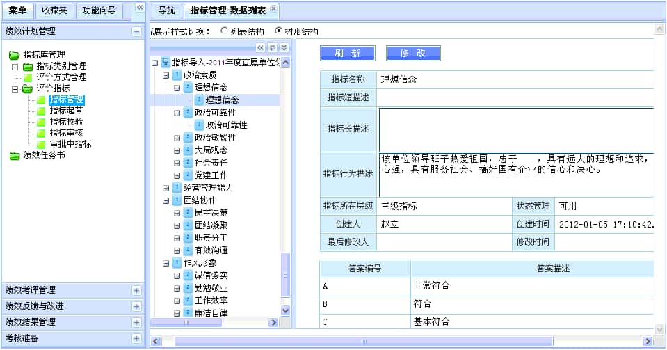Close the 指标管理-数据列表 tab with X icon
The width and height of the screenshot is (667, 350).
[x=273, y=9]
